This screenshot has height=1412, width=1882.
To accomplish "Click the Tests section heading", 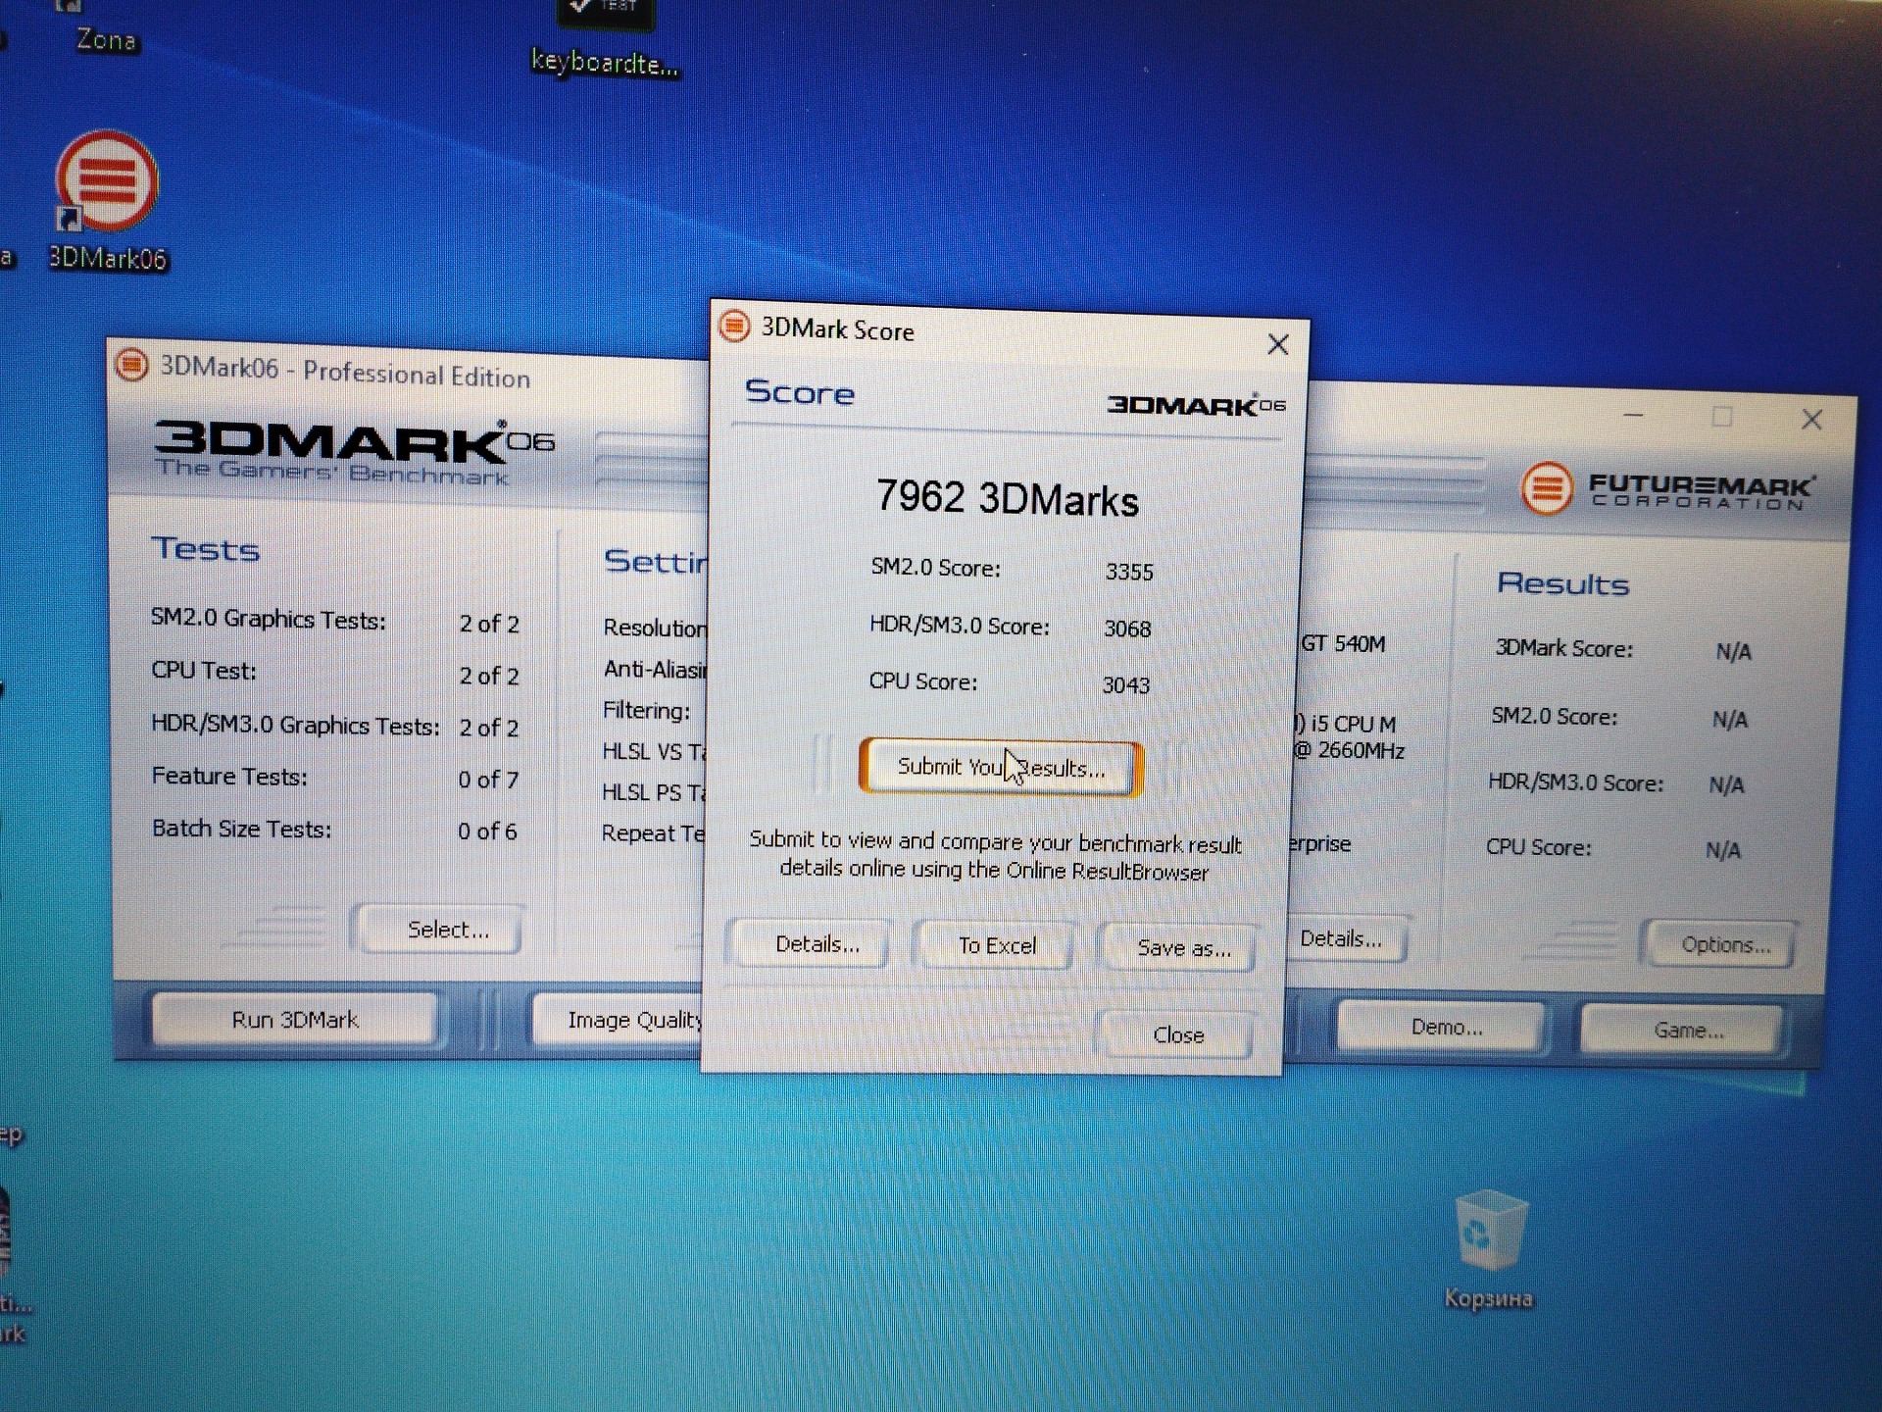I will click(206, 549).
